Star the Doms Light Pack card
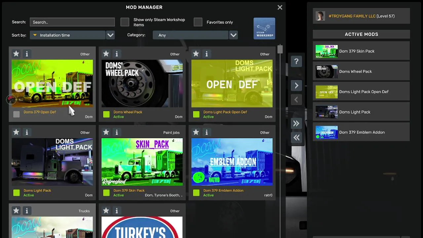 [16, 132]
